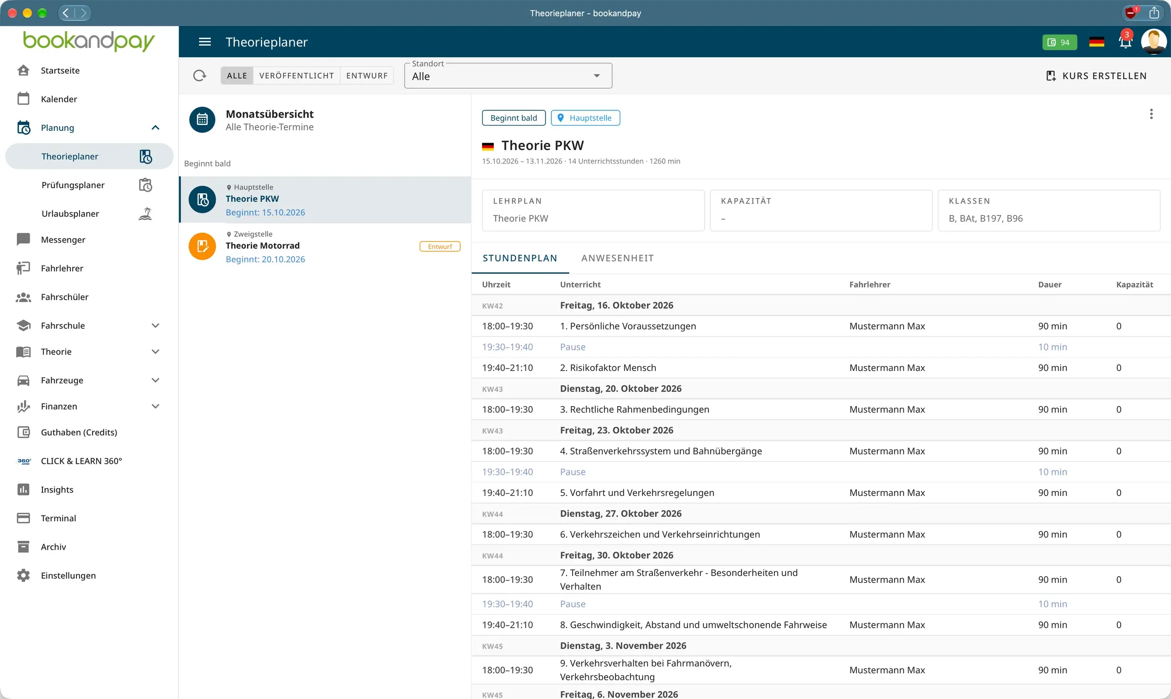Click the Prüfungsplaner clipboard icon

click(x=145, y=185)
